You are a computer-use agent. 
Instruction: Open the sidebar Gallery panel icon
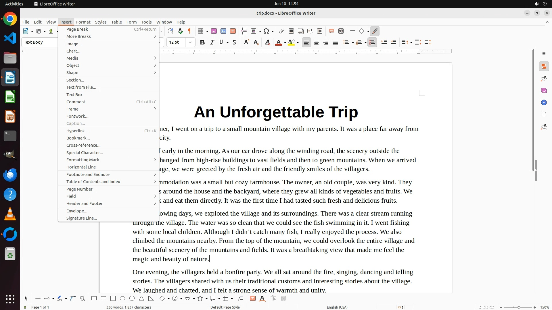(544, 90)
